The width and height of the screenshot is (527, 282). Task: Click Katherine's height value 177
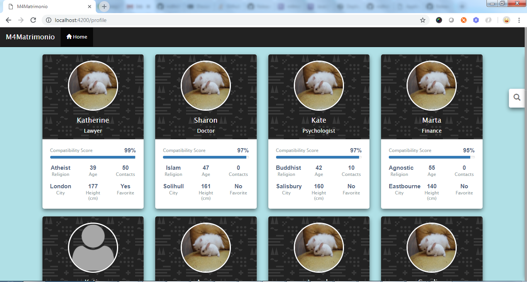(93, 186)
